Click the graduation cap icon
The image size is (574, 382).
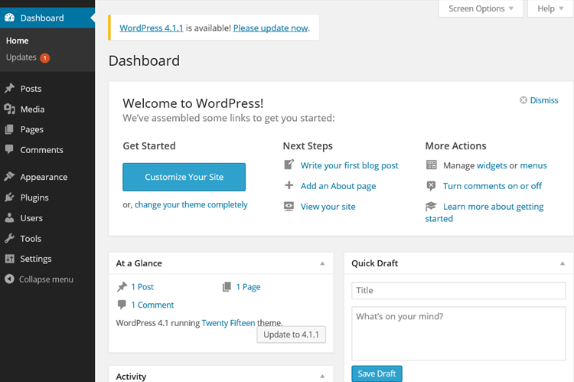(x=431, y=206)
